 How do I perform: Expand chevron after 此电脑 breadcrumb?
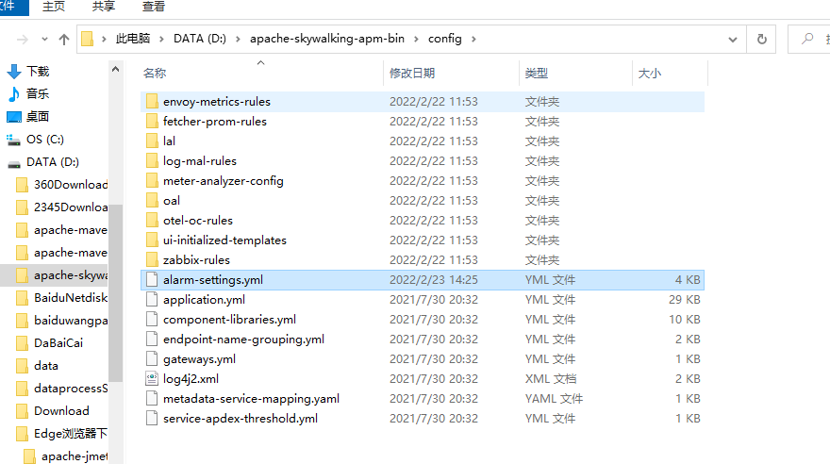(x=161, y=40)
